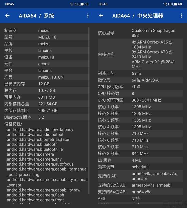Select the 核心 5 频率 710 MHz row
This screenshot has width=187, height=208.
click(x=140, y=133)
